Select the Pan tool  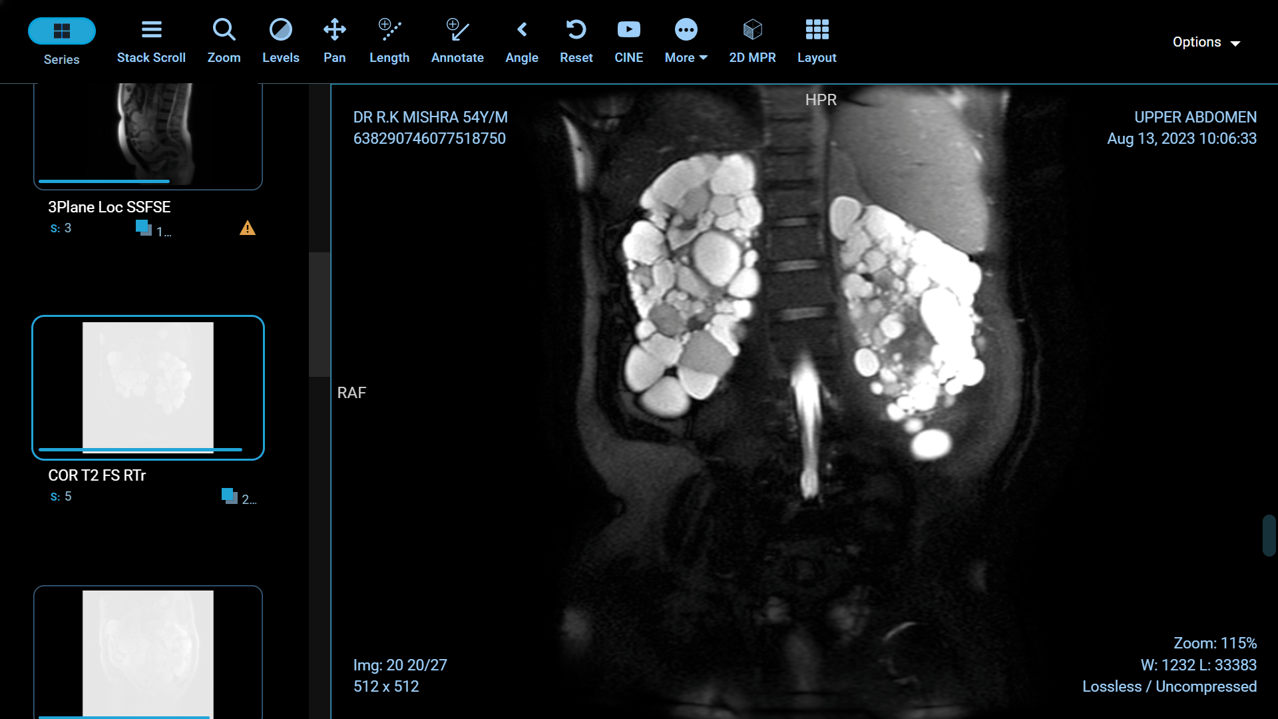334,40
